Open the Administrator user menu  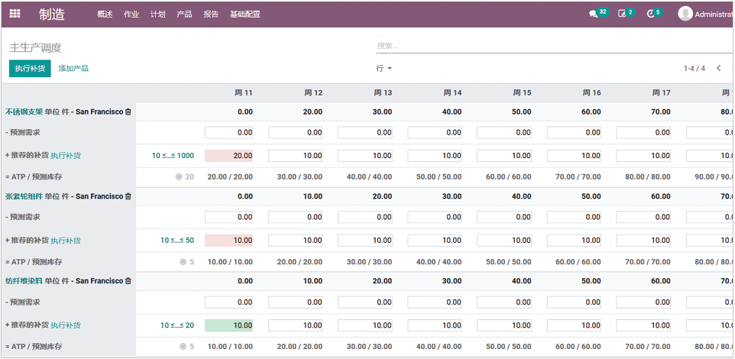pyautogui.click(x=705, y=14)
